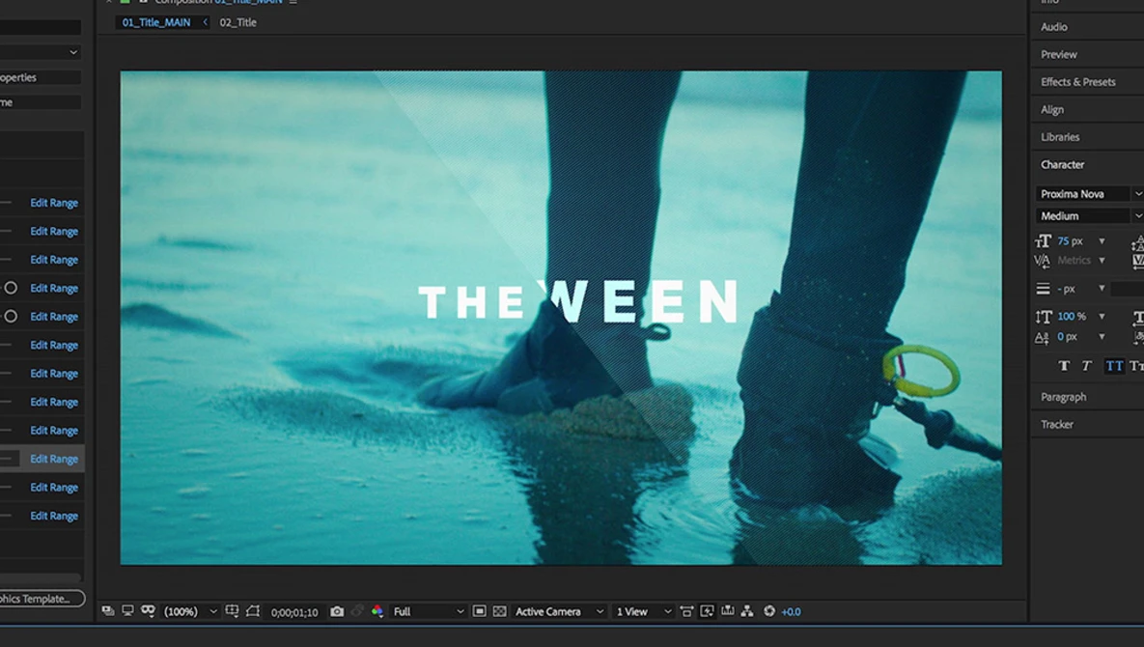Open the 1 View layout dropdown

tap(644, 612)
